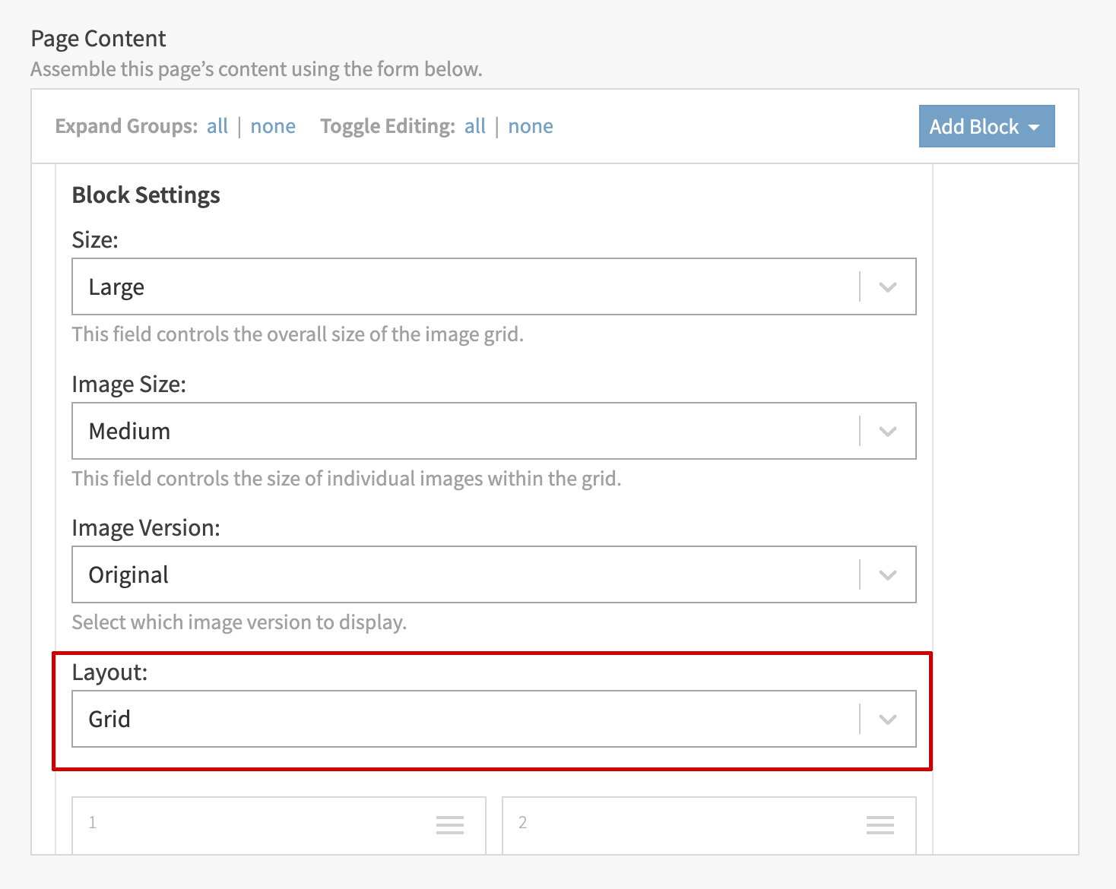The height and width of the screenshot is (889, 1116).
Task: Click the drag handle icon on item 1
Action: point(449,824)
